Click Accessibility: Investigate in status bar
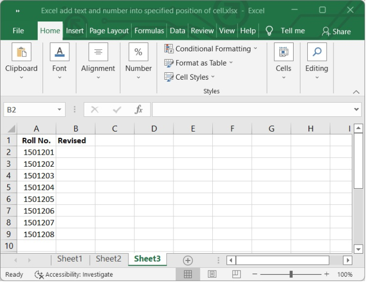This screenshot has height=283, width=367. 73,274
